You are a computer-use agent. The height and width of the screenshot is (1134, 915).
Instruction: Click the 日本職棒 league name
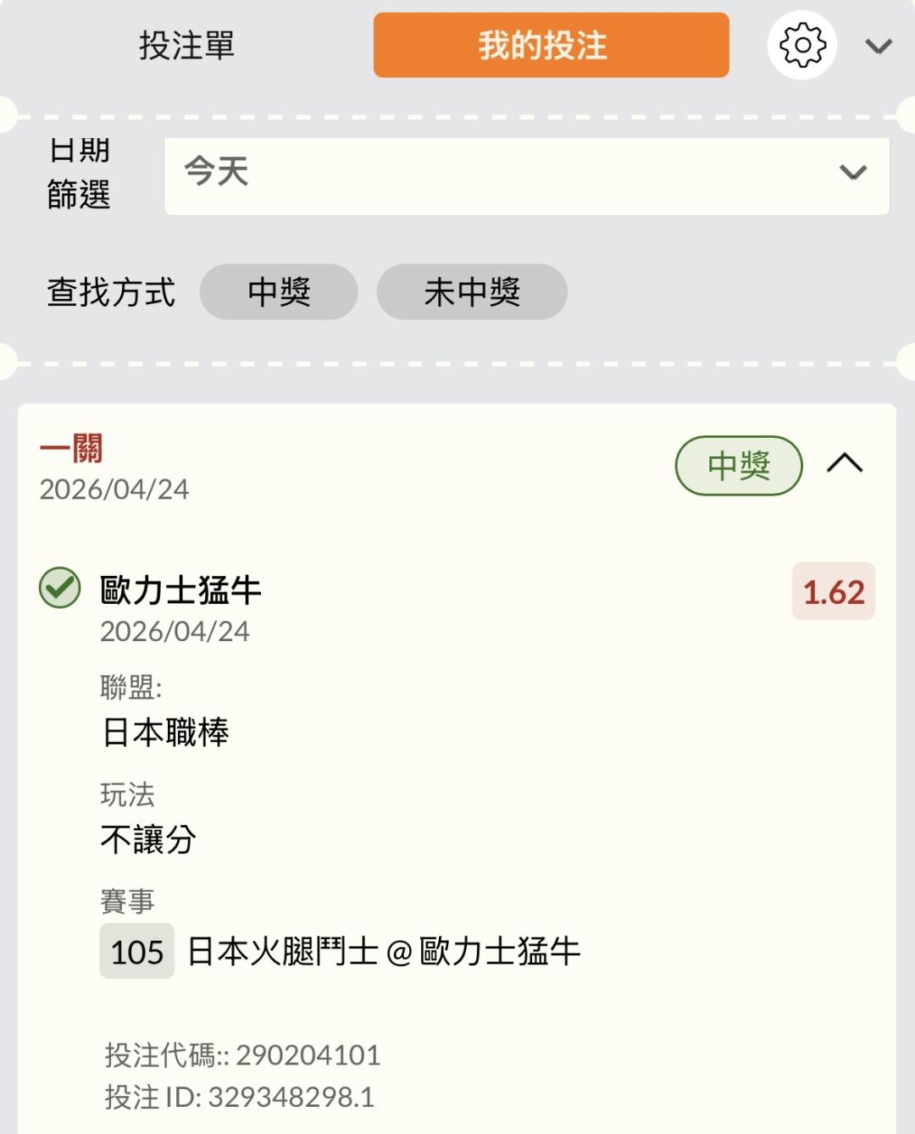(166, 733)
